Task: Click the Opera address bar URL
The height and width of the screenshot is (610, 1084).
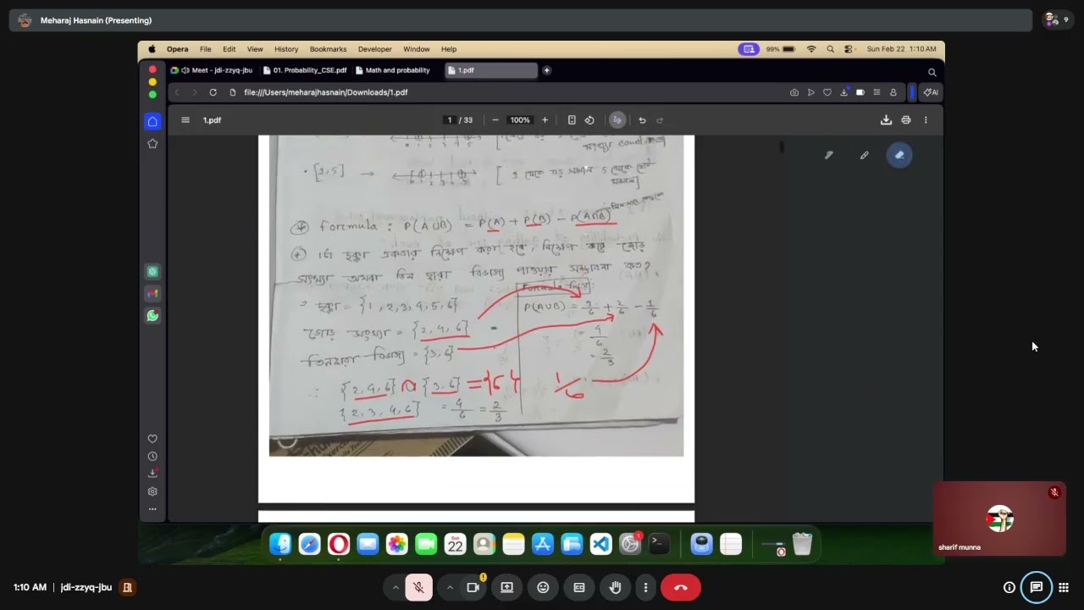Action: click(x=326, y=92)
